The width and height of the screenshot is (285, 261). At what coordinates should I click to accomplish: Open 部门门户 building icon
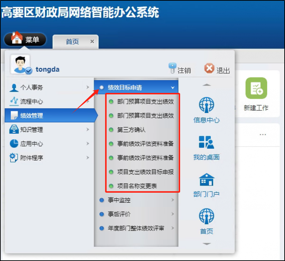[x=206, y=180]
